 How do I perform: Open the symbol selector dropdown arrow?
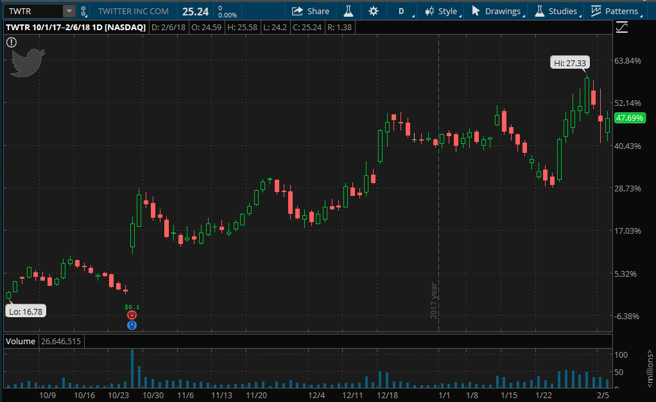(69, 12)
